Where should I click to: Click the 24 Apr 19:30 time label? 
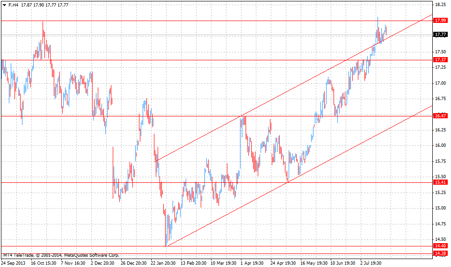[x=283, y=263]
